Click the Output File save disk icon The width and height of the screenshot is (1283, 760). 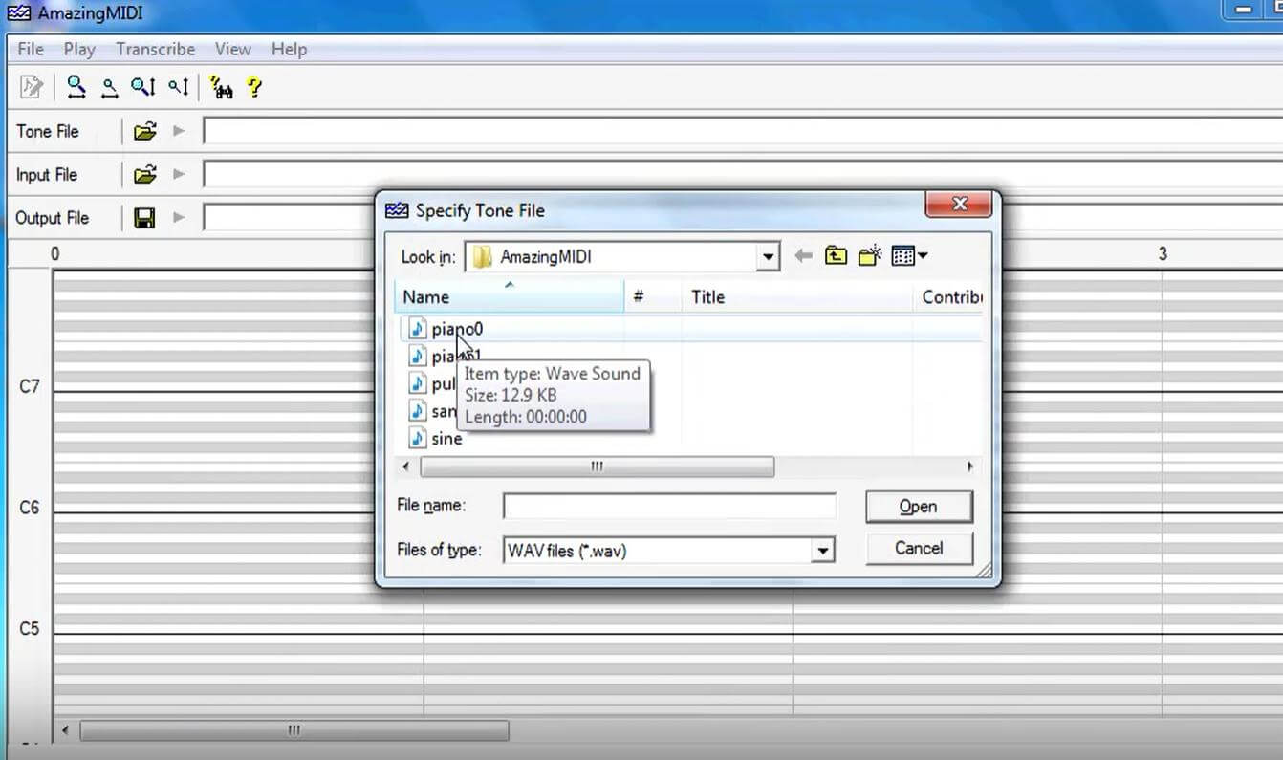(x=145, y=219)
